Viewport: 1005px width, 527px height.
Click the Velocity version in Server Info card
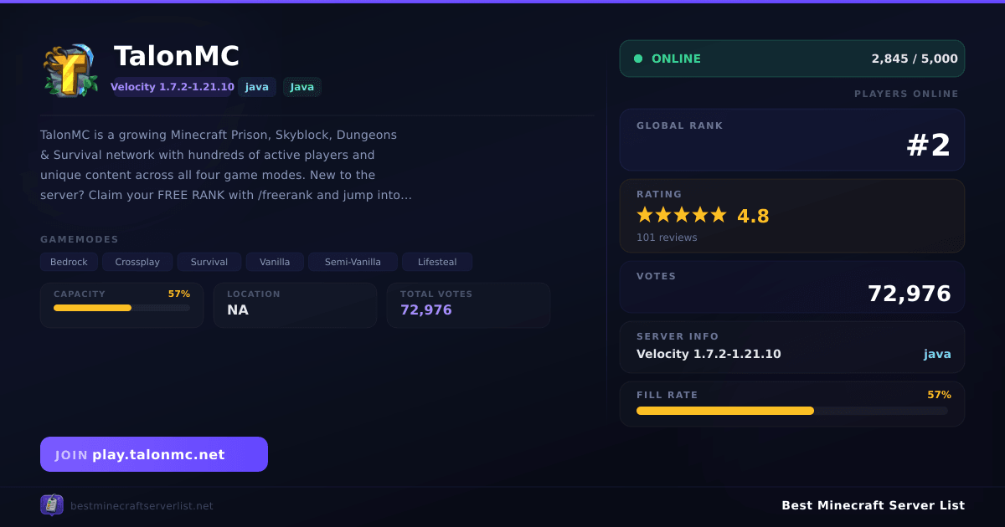(709, 354)
